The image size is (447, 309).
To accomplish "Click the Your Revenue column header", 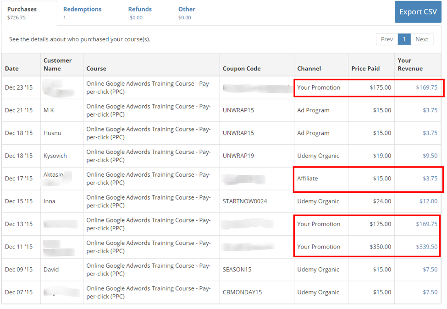I will click(x=410, y=65).
